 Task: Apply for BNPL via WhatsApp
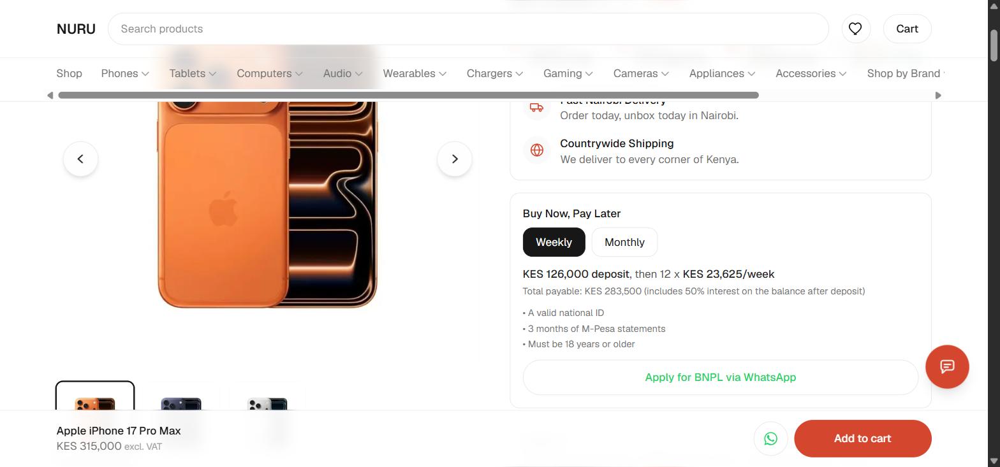click(x=721, y=377)
